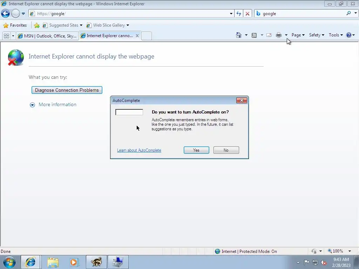Click Diagnose Connection Problems button
The image size is (359, 269).
tap(67, 90)
